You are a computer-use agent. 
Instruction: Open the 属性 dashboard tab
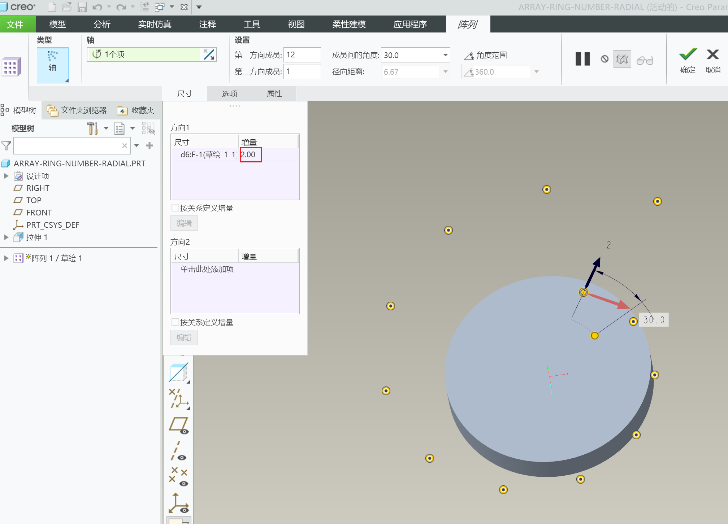[x=274, y=93]
